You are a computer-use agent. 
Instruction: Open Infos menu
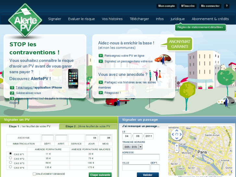pyautogui.click(x=160, y=19)
